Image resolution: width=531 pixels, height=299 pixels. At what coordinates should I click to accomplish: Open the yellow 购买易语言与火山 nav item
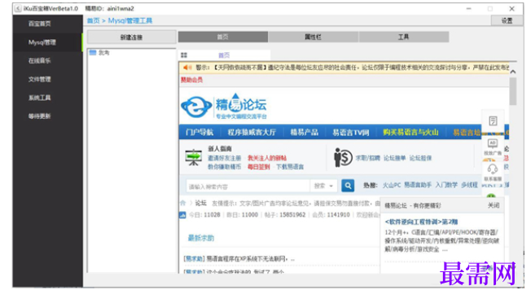pyautogui.click(x=410, y=133)
